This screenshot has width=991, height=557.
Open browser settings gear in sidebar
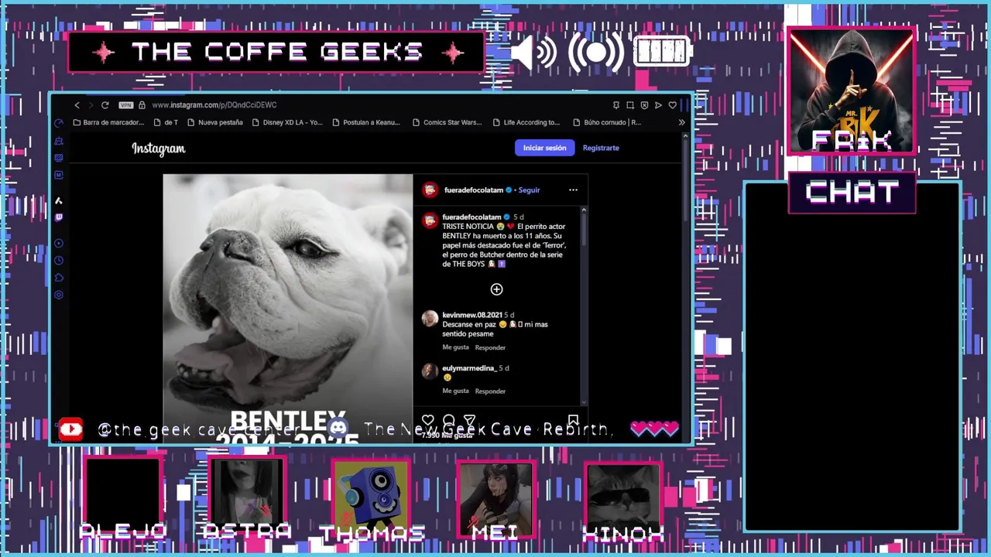[58, 295]
